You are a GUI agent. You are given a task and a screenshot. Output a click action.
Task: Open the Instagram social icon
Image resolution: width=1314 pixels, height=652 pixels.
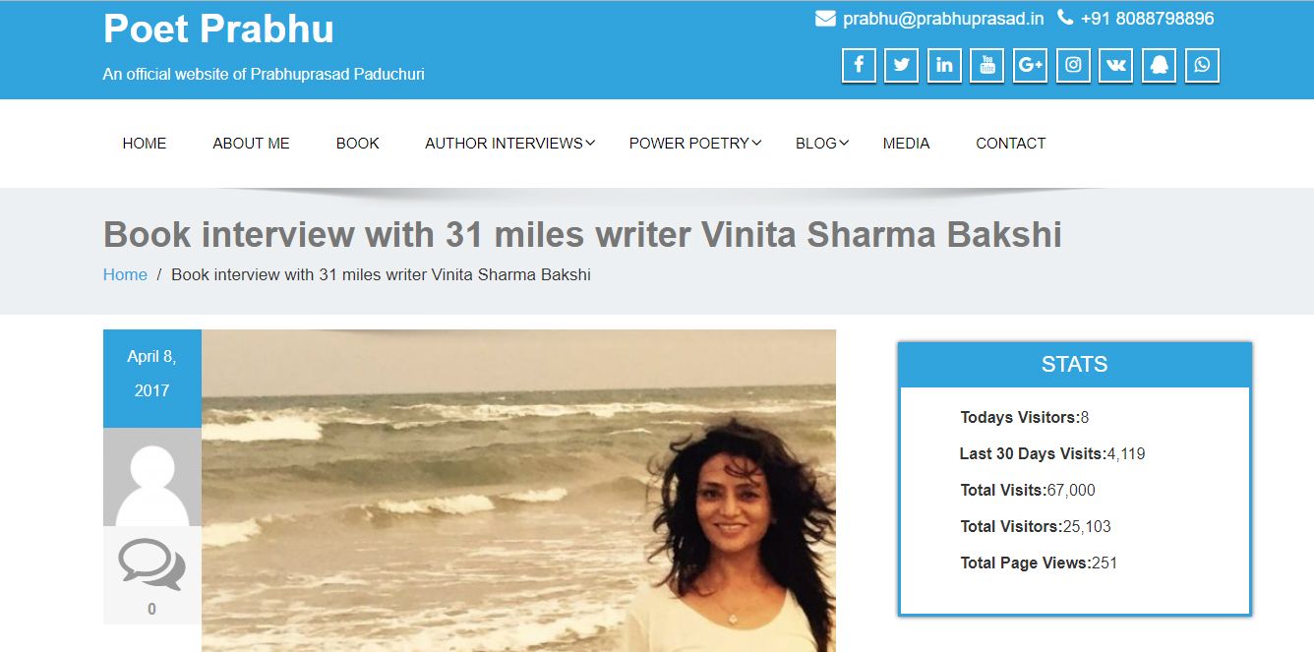click(x=1074, y=66)
